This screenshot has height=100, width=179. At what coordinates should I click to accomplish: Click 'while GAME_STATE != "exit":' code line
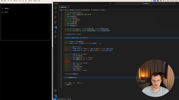pos(77,38)
